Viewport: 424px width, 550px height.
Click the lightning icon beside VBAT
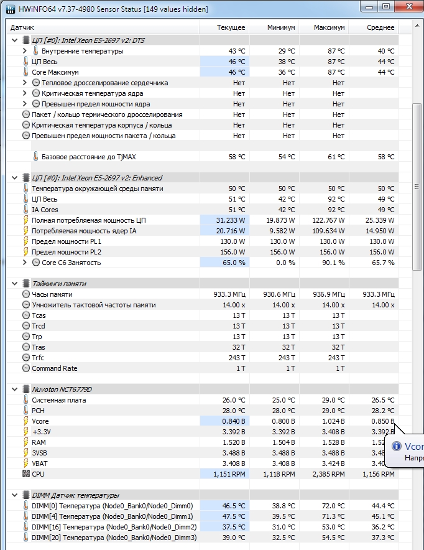tap(26, 464)
